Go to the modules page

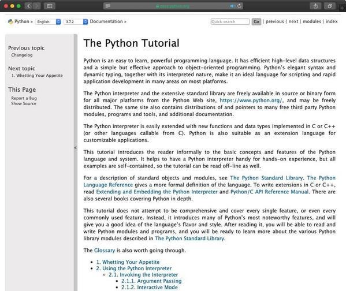[312, 21]
